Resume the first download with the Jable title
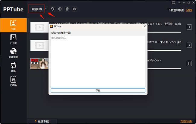Screen dimensions: 196x124 pyautogui.click(x=189, y=27)
